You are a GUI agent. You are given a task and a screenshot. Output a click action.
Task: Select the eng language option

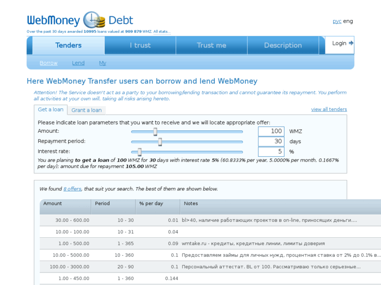pos(348,21)
